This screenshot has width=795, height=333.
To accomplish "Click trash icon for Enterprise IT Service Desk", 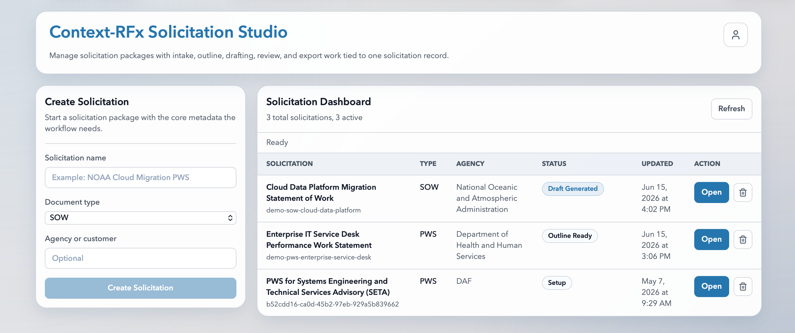I will pos(743,239).
